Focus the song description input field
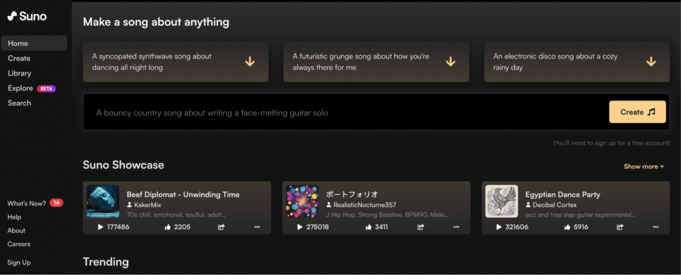Viewport: 681px width, 275px height. point(345,113)
